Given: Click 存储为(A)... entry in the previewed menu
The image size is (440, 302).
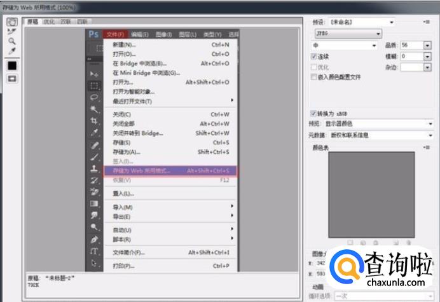Looking at the screenshot, I should (x=170, y=152).
